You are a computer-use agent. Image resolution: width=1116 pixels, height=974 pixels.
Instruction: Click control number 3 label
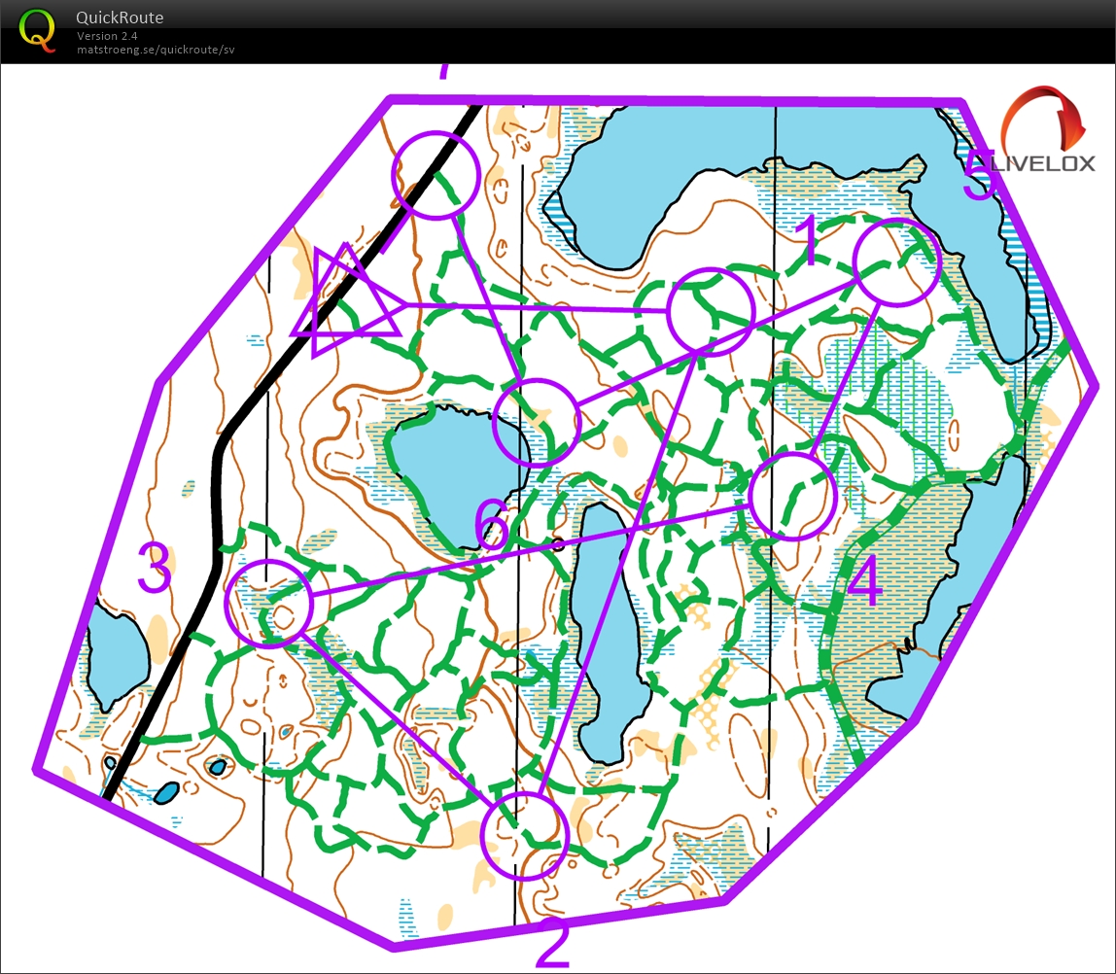pyautogui.click(x=156, y=567)
